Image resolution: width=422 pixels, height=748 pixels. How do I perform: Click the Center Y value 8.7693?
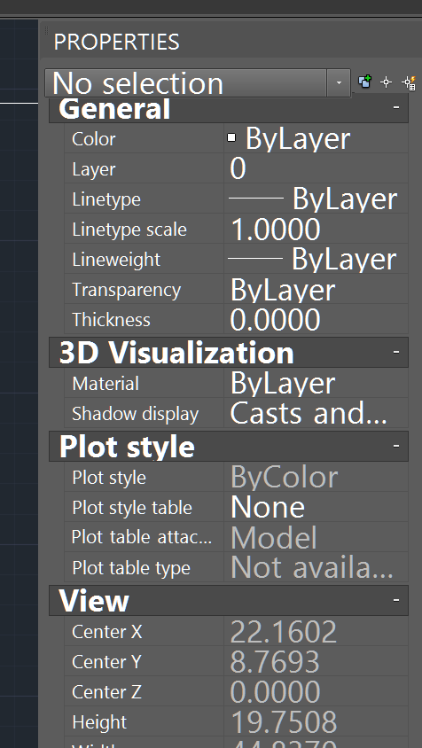(x=316, y=662)
